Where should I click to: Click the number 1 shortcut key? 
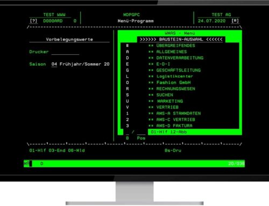click(x=128, y=113)
